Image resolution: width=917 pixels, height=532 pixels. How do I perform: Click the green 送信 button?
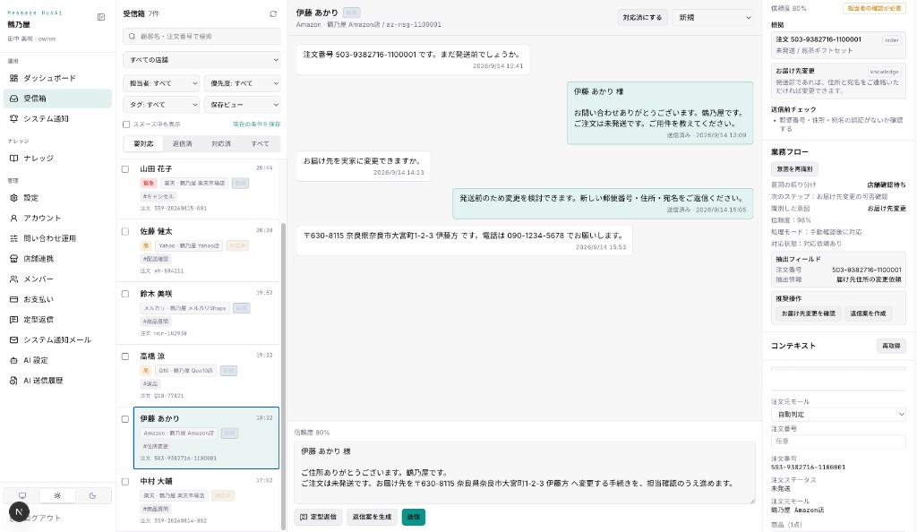[x=414, y=517]
